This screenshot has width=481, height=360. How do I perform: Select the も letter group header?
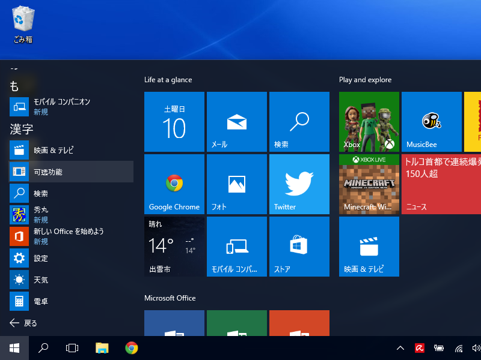(x=14, y=86)
